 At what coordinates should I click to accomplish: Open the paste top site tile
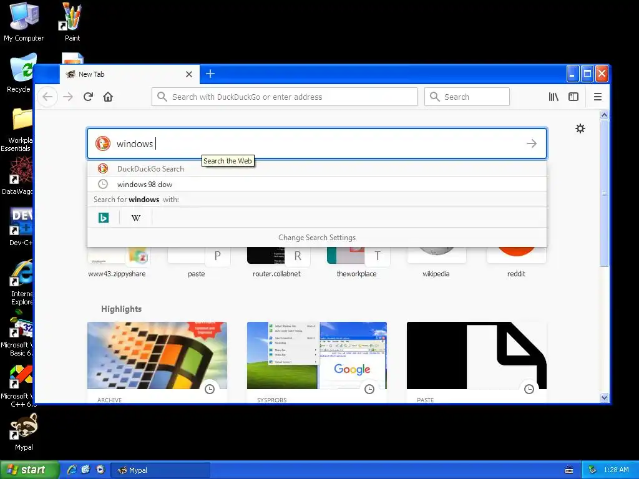[x=197, y=262]
